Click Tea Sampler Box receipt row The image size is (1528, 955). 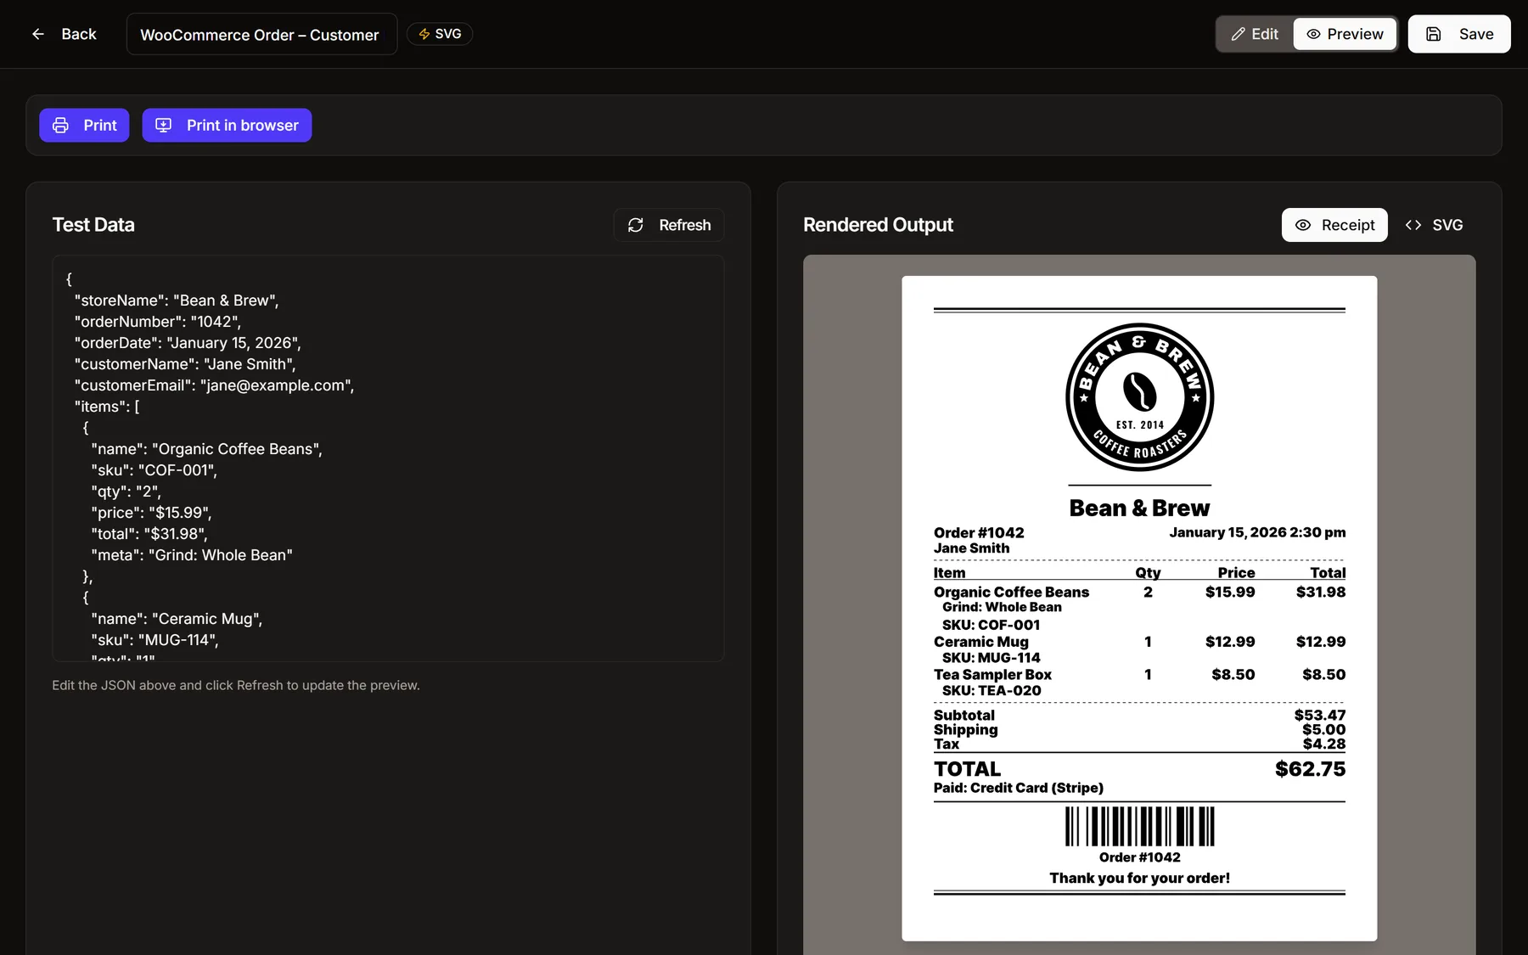click(1139, 675)
